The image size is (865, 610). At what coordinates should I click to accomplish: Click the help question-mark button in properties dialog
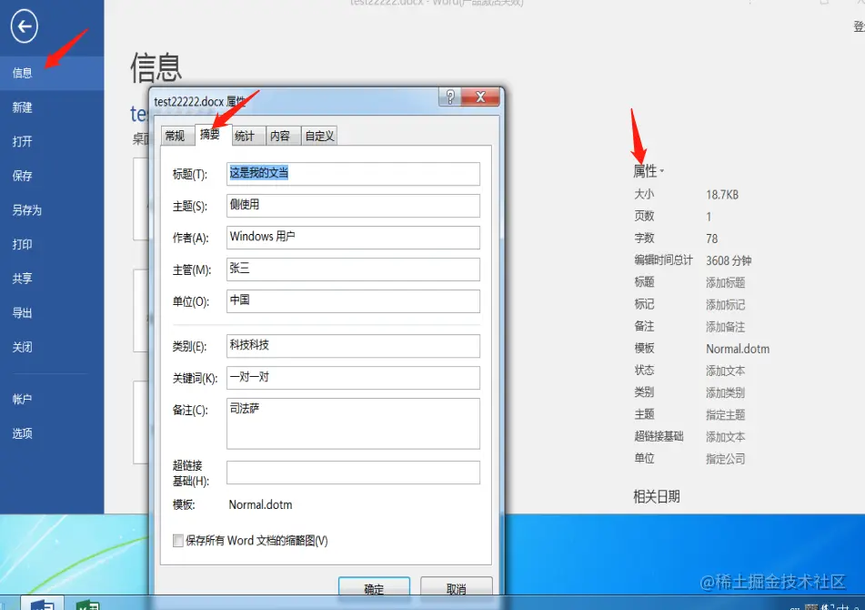coord(450,97)
